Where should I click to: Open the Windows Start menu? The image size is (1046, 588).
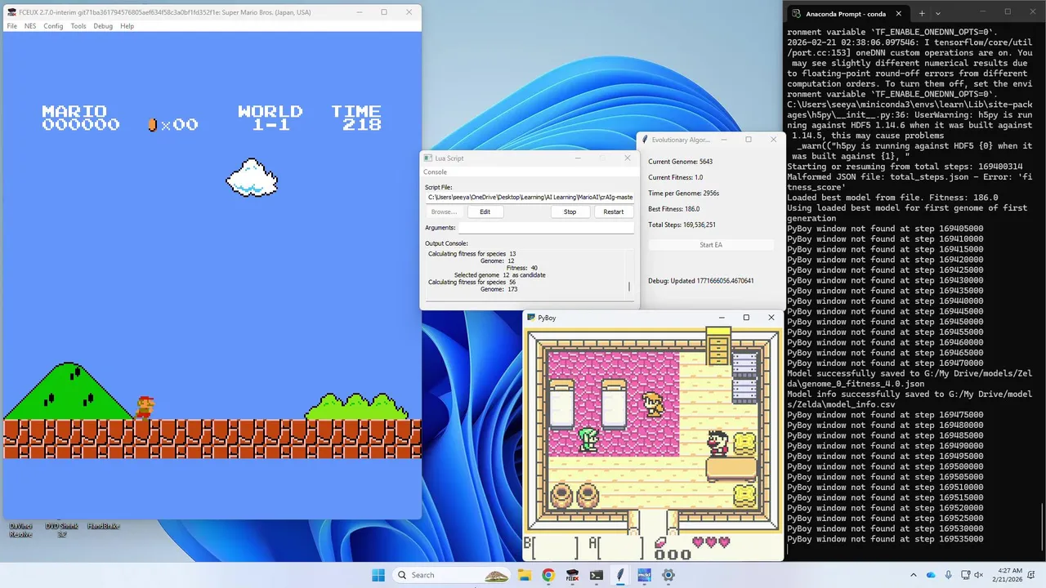pos(378,575)
